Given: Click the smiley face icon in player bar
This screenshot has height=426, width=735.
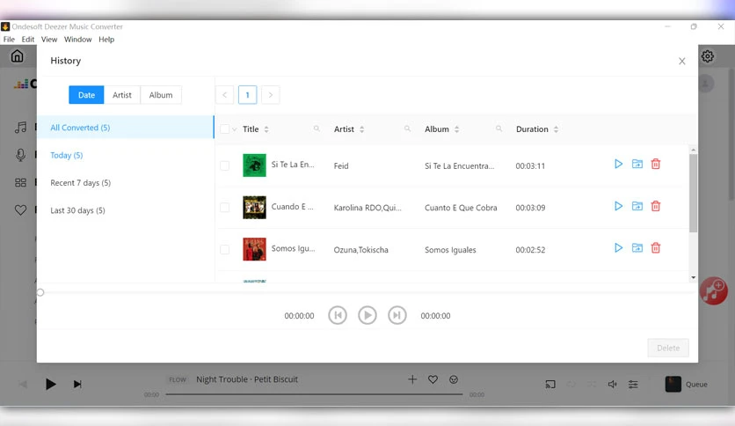Looking at the screenshot, I should (454, 379).
